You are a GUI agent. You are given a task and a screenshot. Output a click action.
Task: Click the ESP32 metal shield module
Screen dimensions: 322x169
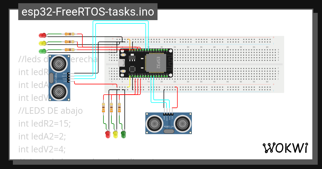pyautogui.click(x=156, y=63)
